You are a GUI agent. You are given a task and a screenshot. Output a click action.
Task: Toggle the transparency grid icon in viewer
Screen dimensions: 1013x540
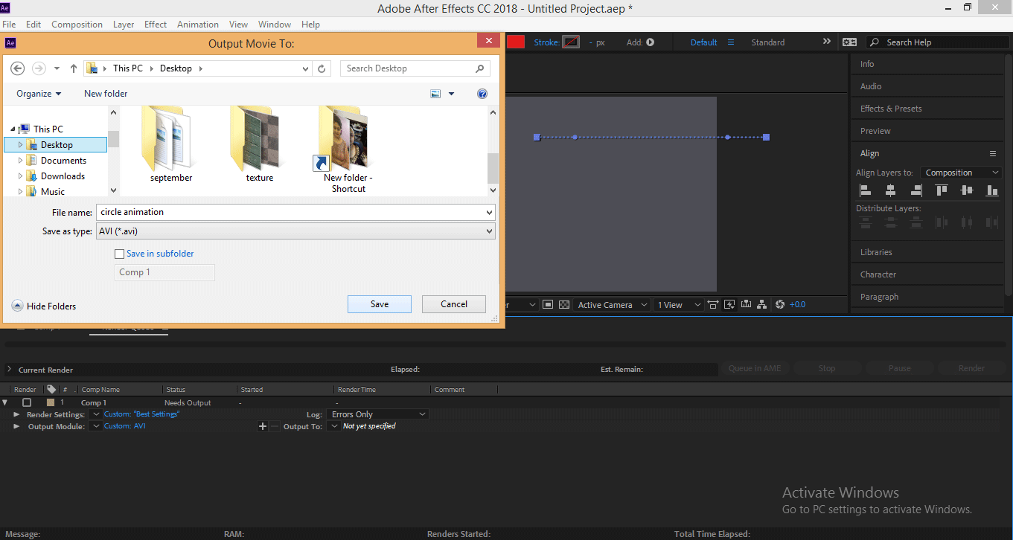point(564,305)
